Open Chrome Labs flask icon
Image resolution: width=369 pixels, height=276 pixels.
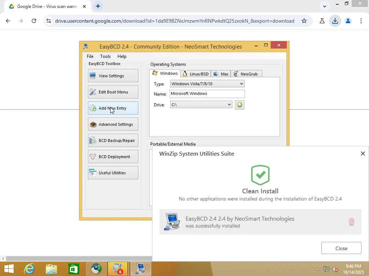322,21
